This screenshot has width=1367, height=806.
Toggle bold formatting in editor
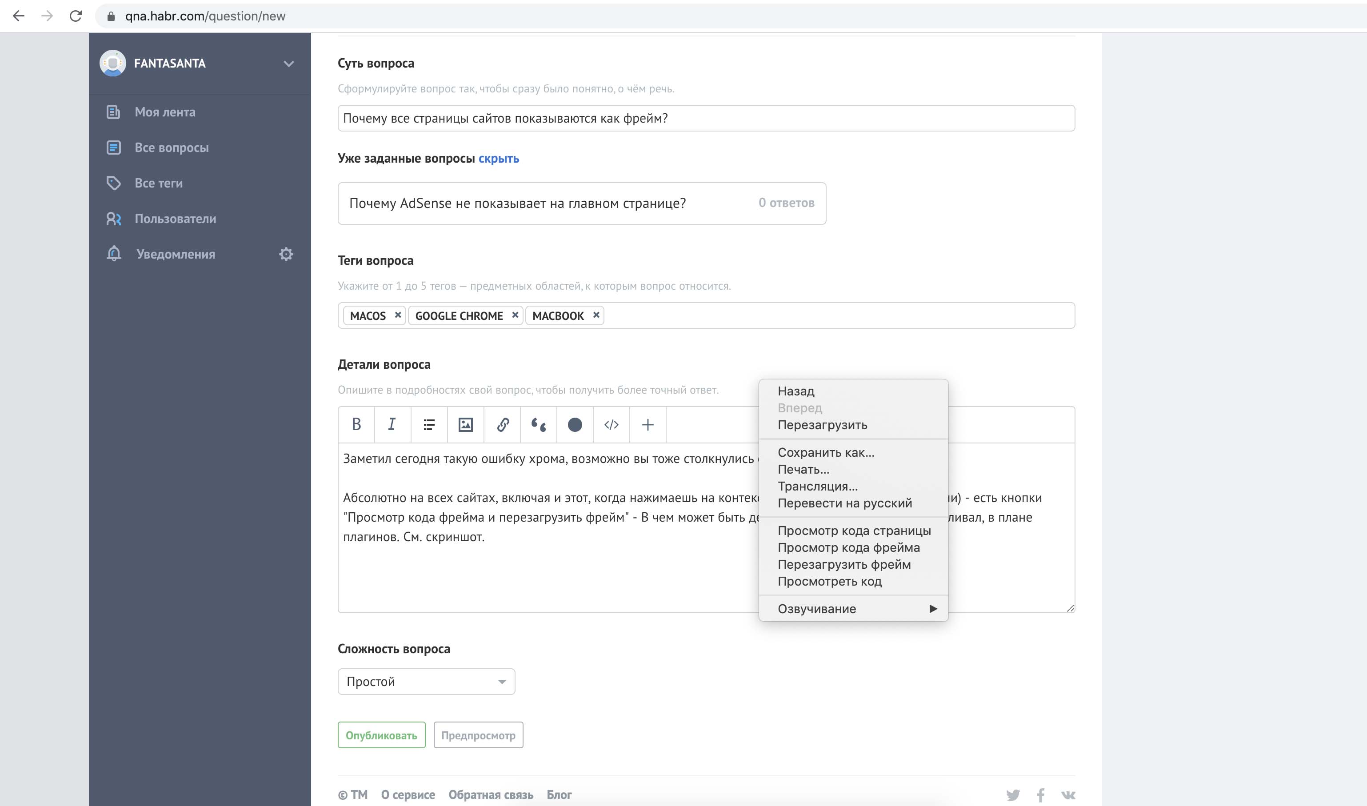356,425
